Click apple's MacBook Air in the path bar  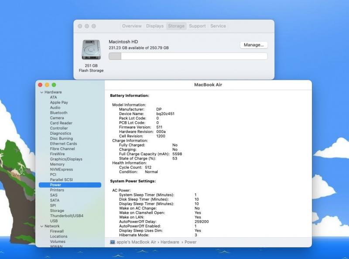click(136, 242)
